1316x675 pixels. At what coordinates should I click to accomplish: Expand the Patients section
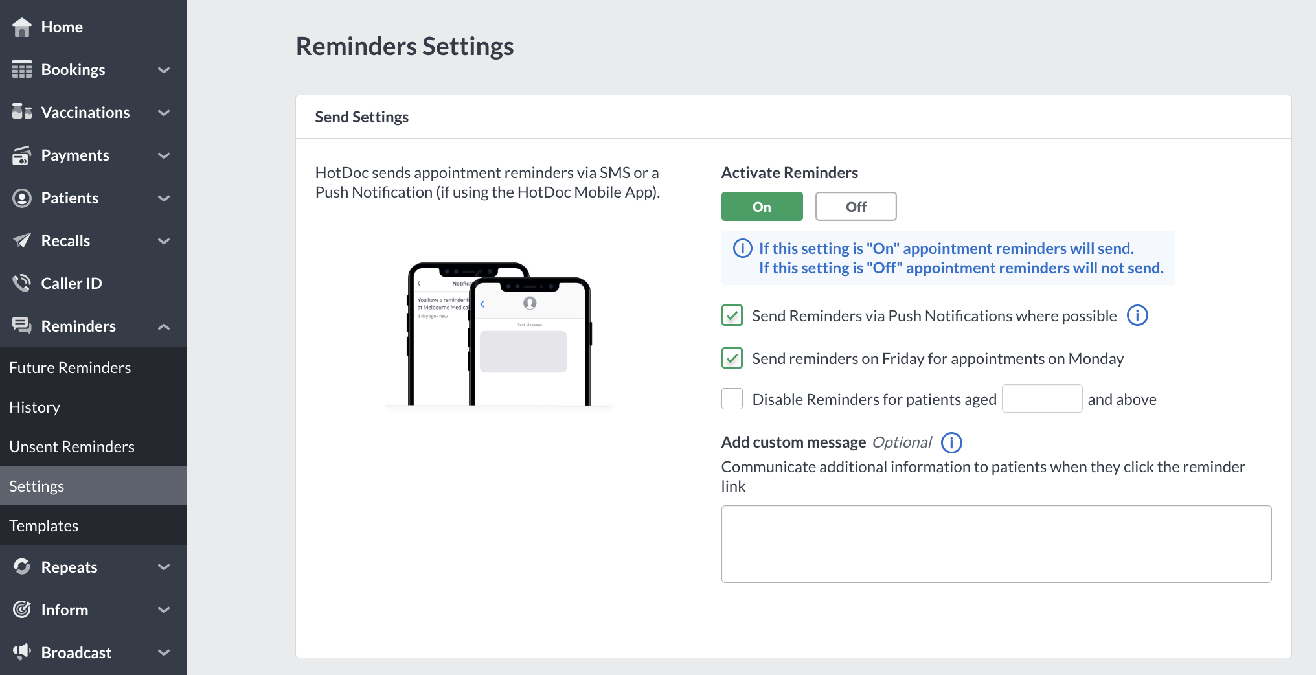click(164, 198)
